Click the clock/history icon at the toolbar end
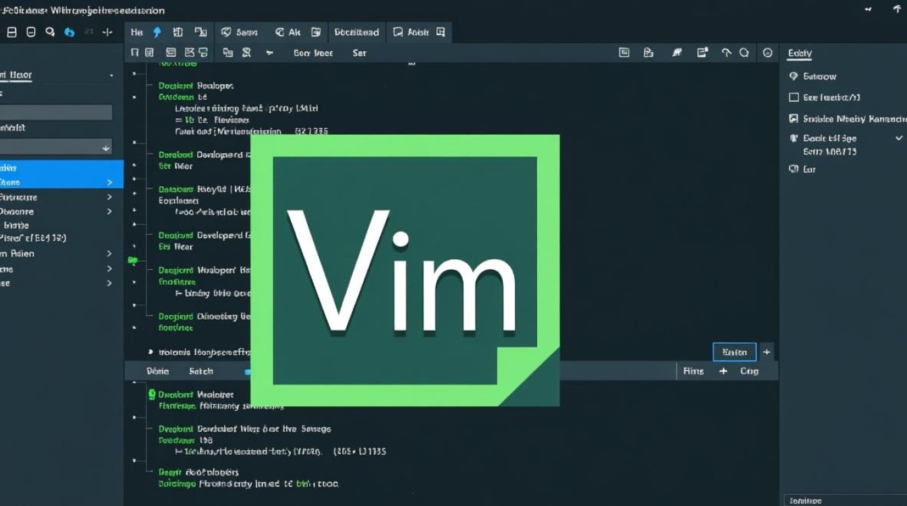 click(x=767, y=52)
